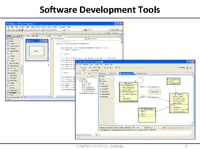This screenshot has height=150, width=200.
Task: Click the designer pane horizontal scrollbar
Action: (x=37, y=97)
